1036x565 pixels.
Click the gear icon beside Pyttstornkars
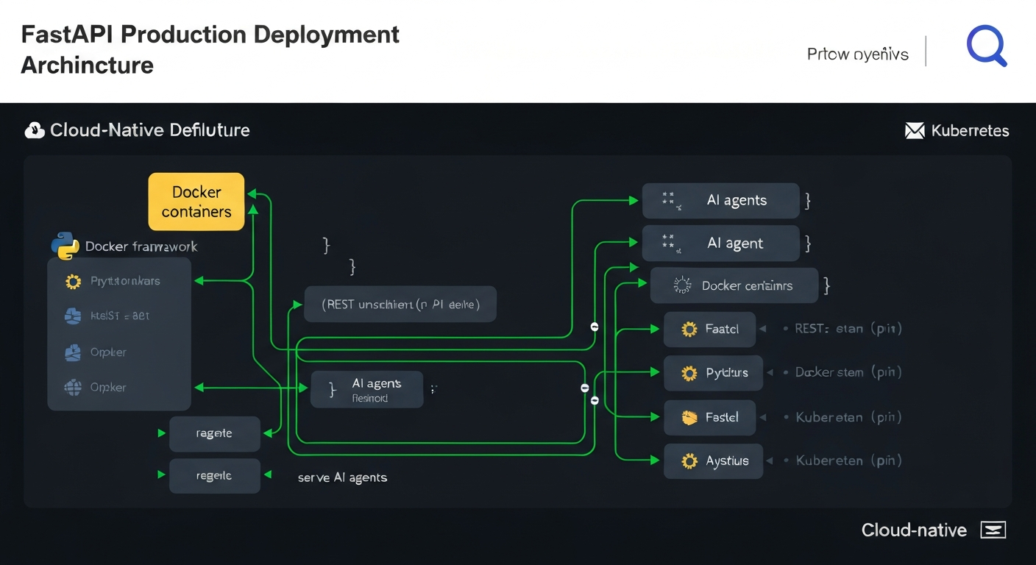pos(73,281)
